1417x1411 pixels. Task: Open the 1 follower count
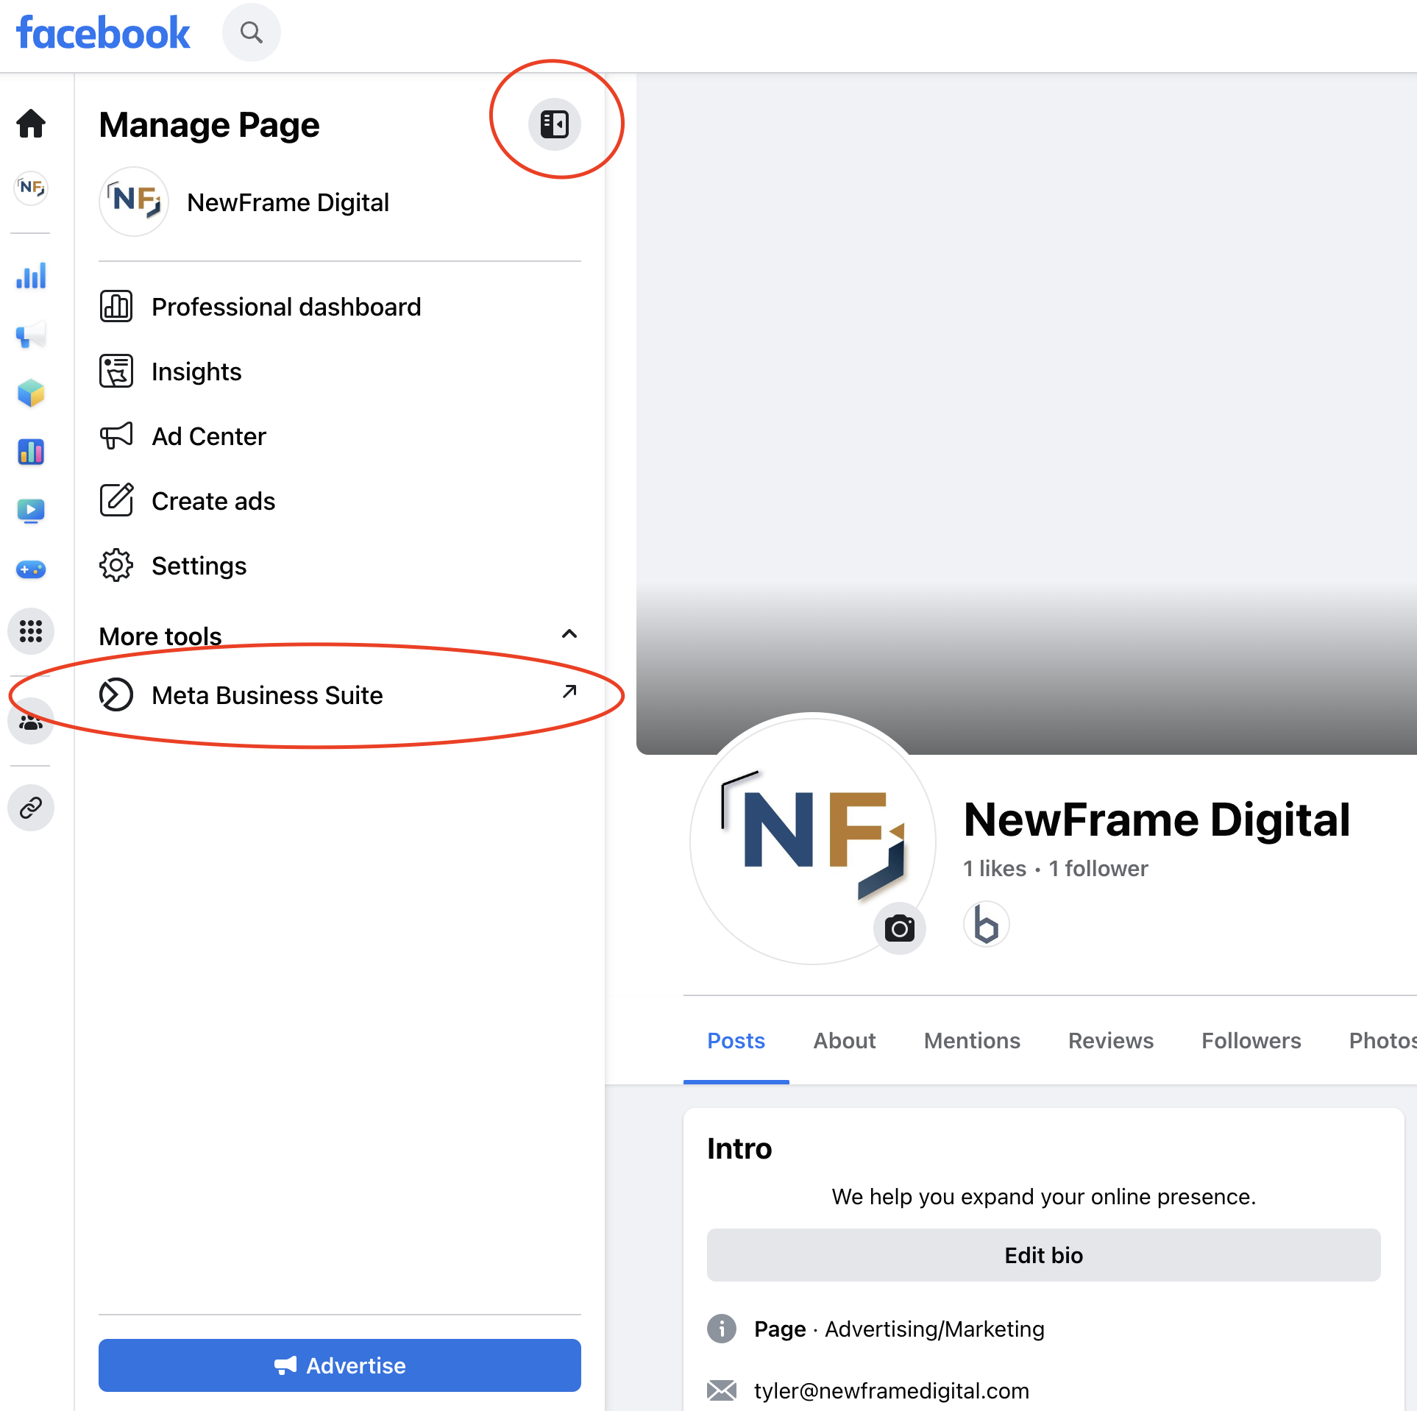[1098, 868]
